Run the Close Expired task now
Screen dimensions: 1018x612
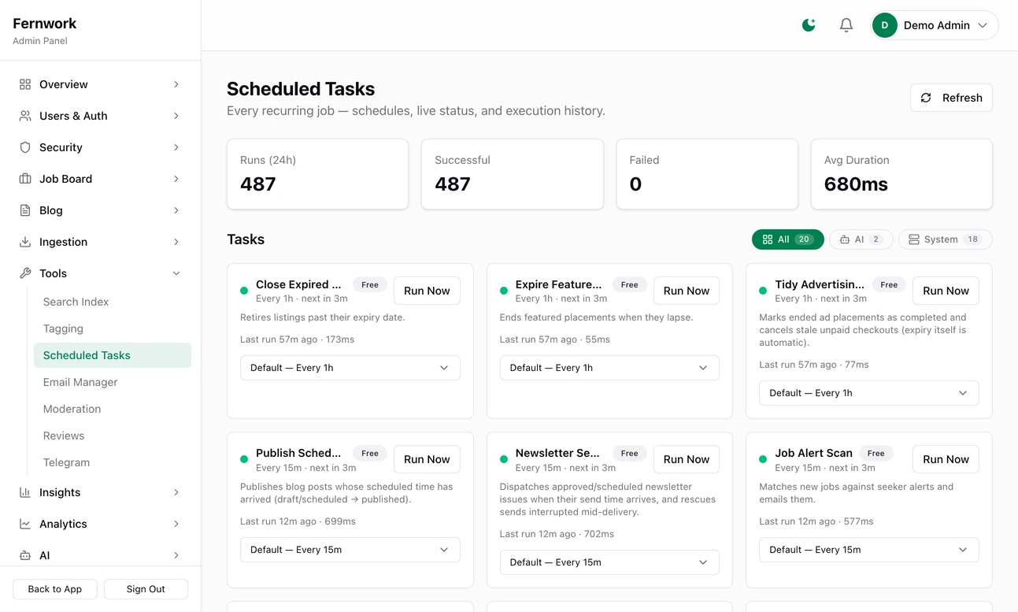coord(427,291)
